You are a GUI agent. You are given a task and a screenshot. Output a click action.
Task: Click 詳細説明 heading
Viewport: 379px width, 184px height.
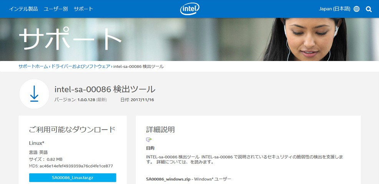pos(161,130)
